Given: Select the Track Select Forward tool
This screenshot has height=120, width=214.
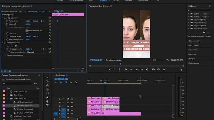Looking at the screenshot, I should 47,81.
